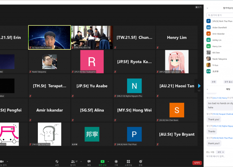Viewport: 233px width, 167px height.
Task: Click the Record icon in toolbar
Action: click(x=116, y=162)
